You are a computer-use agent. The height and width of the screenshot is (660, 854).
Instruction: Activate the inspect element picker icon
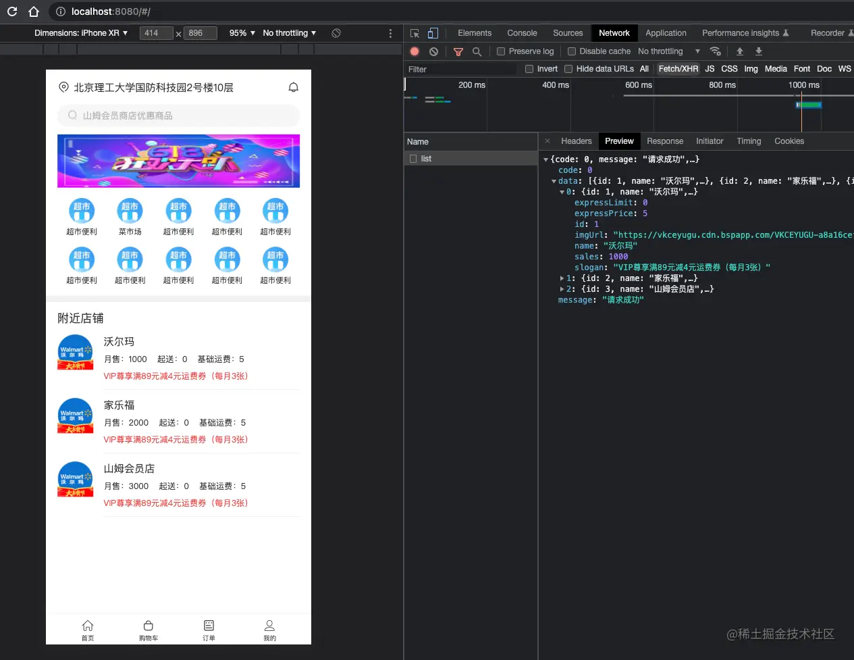pos(415,33)
